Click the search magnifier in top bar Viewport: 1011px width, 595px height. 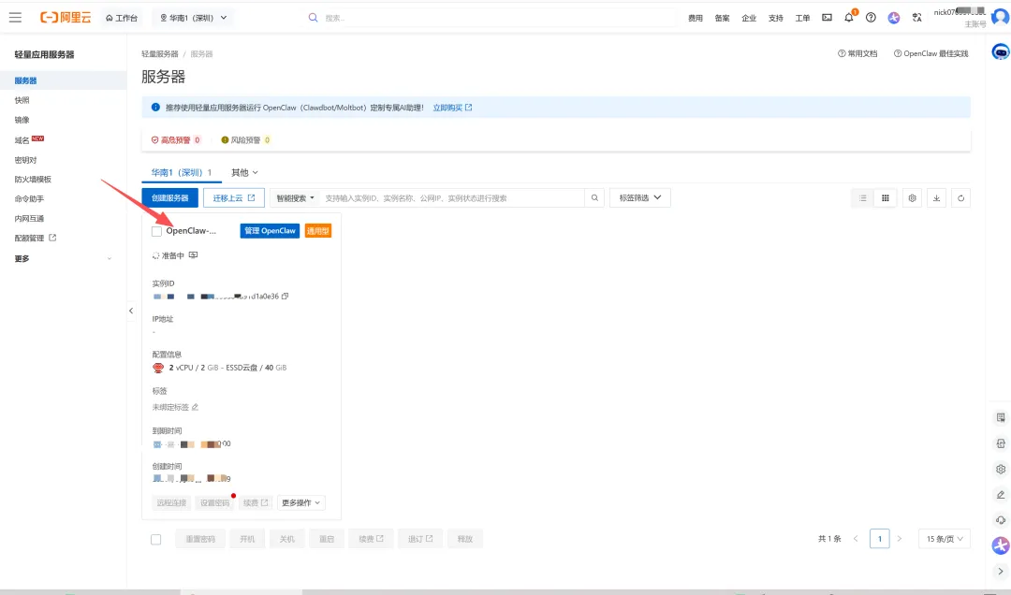[x=313, y=18]
